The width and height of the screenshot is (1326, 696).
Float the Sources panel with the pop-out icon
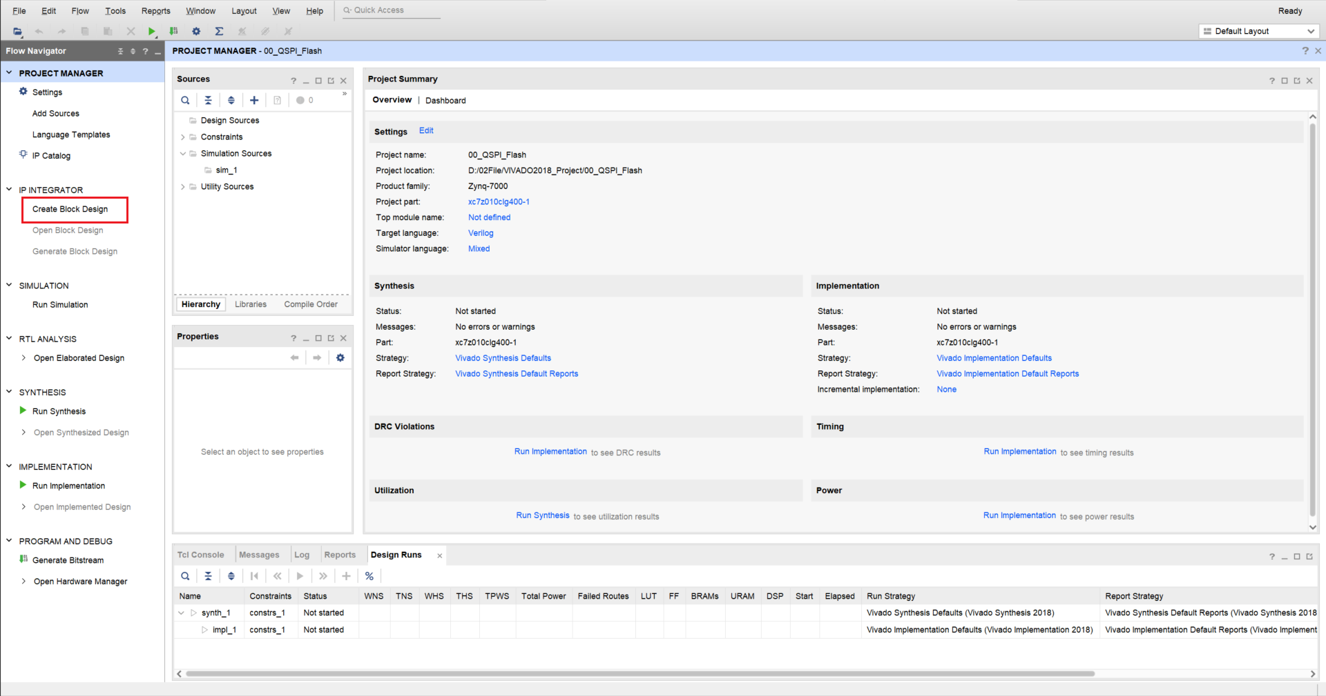[331, 81]
